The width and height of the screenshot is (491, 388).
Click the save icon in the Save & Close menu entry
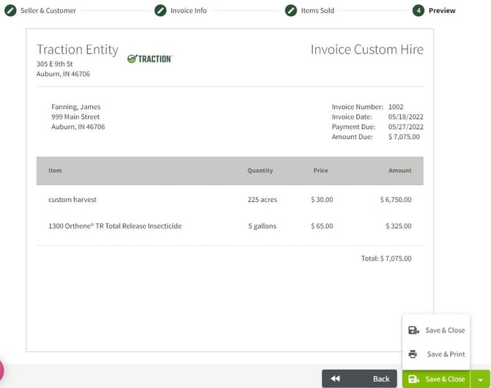pos(413,330)
